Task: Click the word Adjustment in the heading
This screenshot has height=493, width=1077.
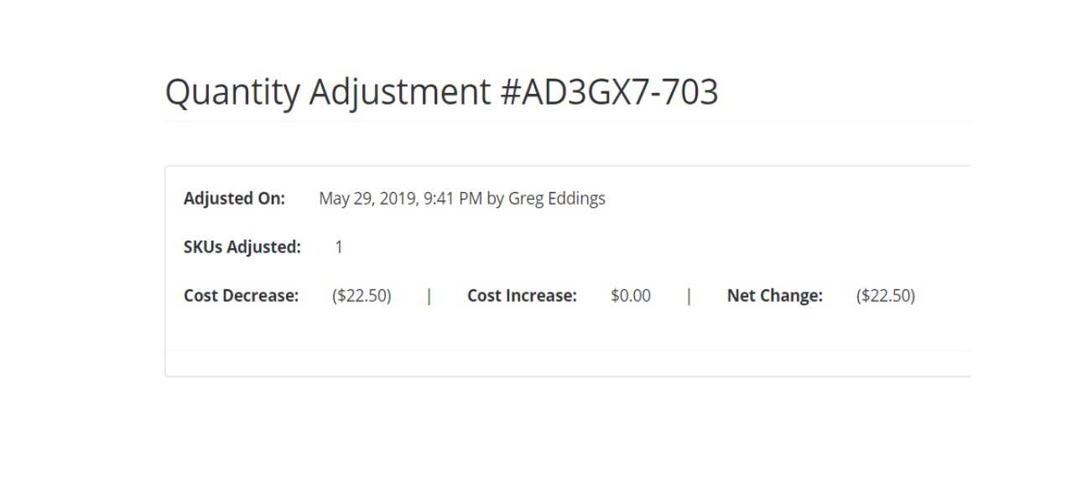Action: point(400,93)
